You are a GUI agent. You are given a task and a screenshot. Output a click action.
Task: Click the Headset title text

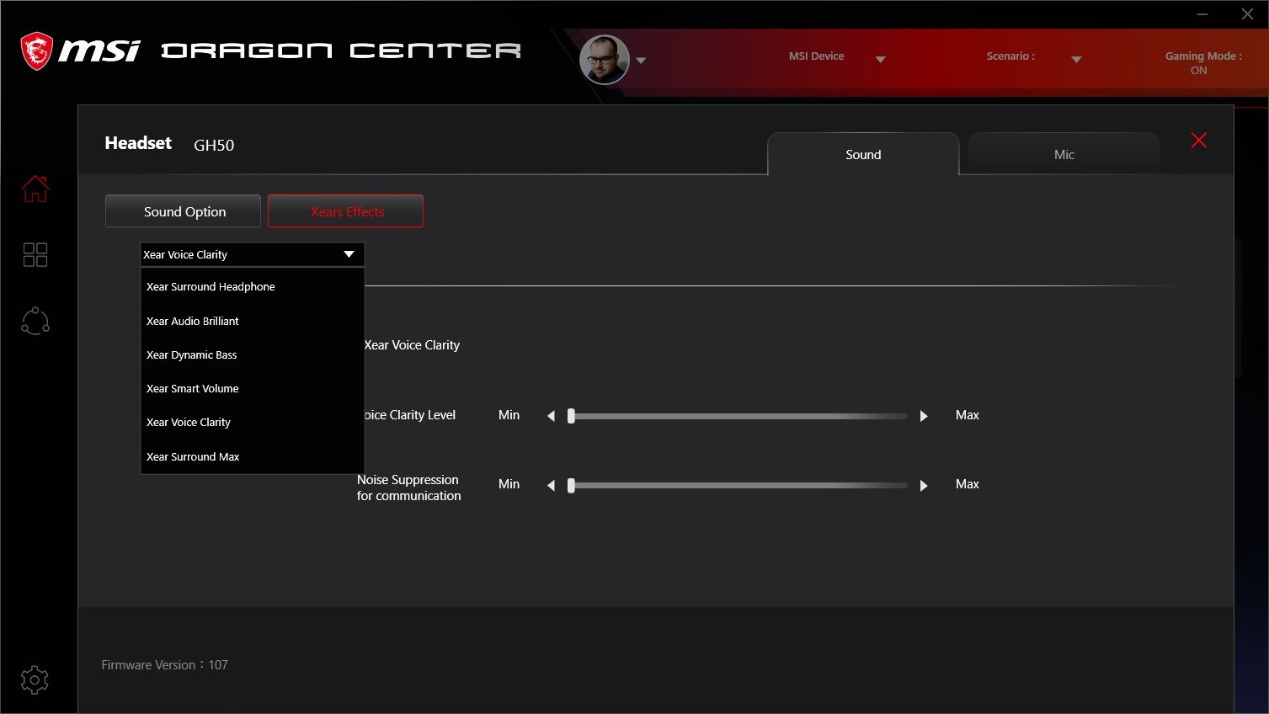click(x=138, y=143)
